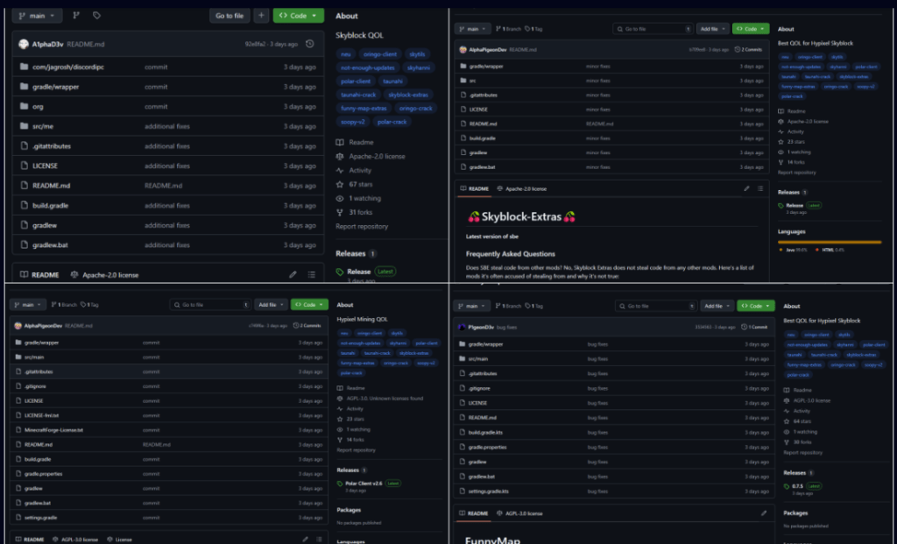Expand Add file dropdown in Skyblock-Extras repo

point(713,29)
